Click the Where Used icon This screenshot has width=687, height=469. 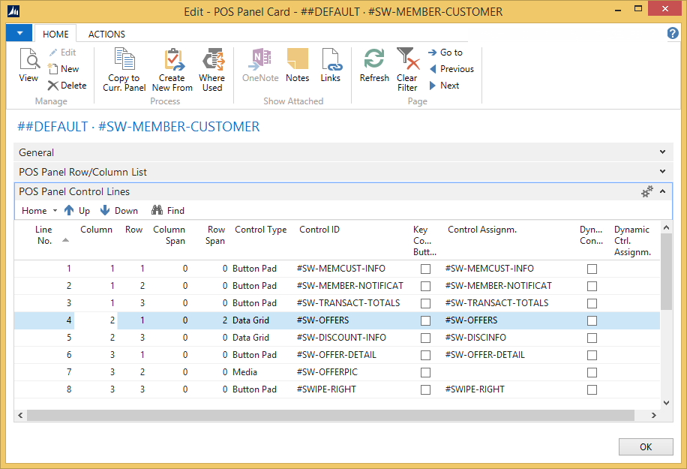click(212, 70)
